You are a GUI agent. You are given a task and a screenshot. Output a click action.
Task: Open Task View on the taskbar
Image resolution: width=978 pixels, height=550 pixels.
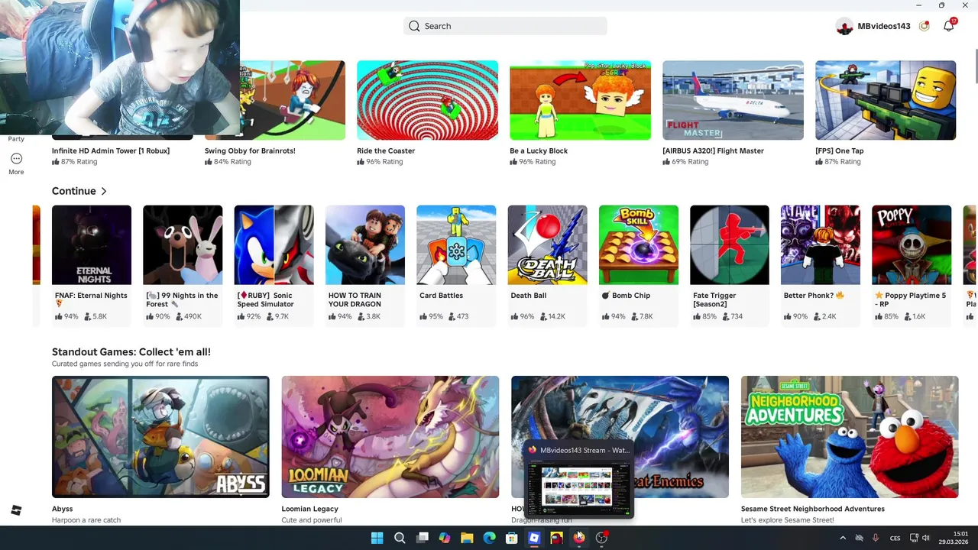click(x=422, y=538)
